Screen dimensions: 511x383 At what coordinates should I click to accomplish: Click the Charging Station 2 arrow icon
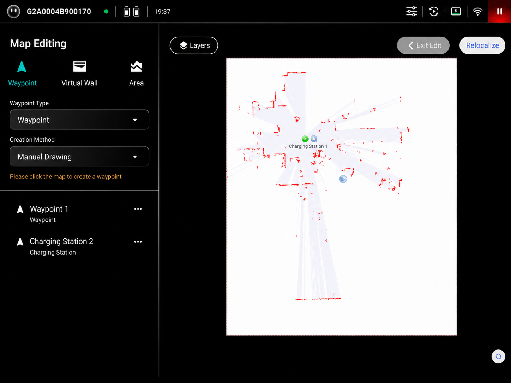click(20, 242)
